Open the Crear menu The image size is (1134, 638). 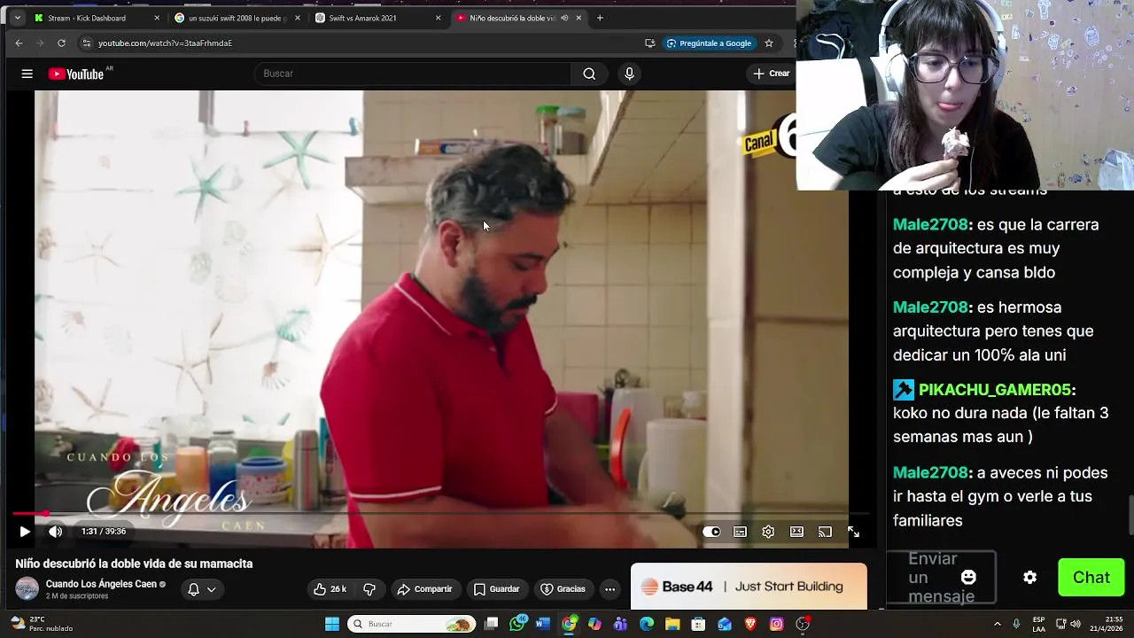click(x=771, y=74)
